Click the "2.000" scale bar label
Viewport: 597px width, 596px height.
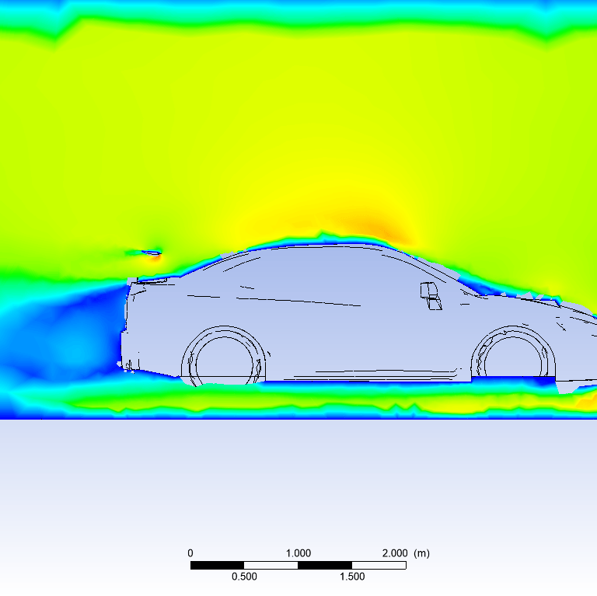coord(395,553)
